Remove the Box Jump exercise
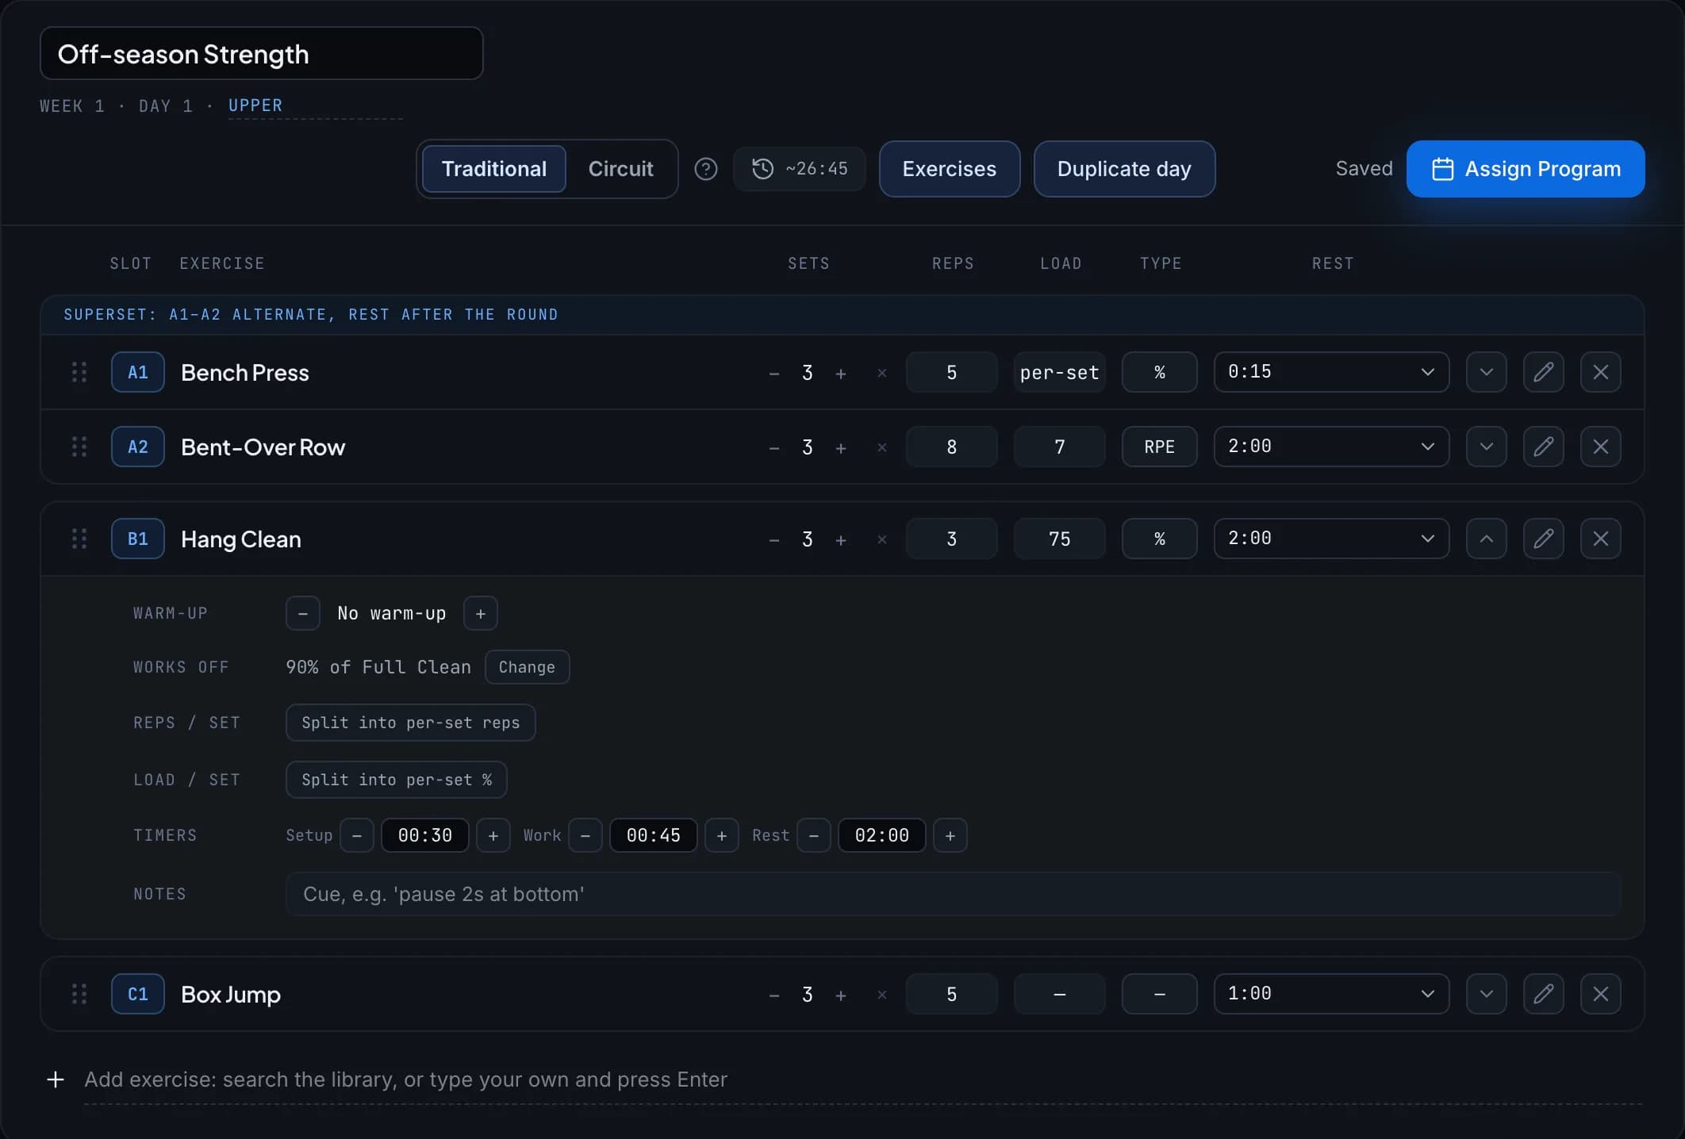Screen dimensions: 1685x1139 pyautogui.click(x=1600, y=994)
